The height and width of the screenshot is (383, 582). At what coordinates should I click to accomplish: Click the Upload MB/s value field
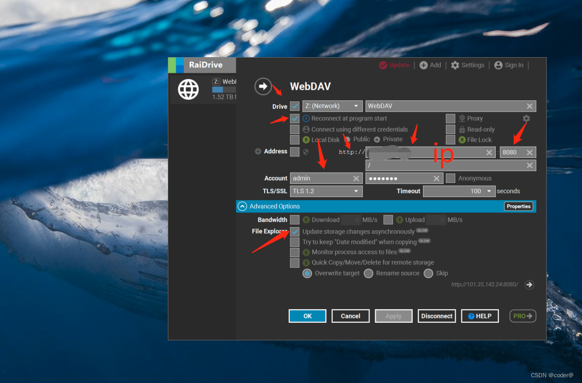click(436, 220)
